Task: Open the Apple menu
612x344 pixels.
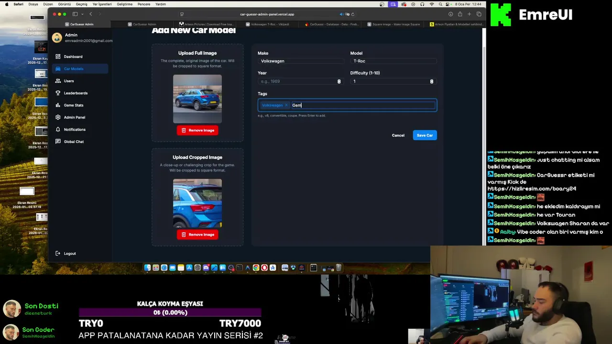Action: (7, 4)
